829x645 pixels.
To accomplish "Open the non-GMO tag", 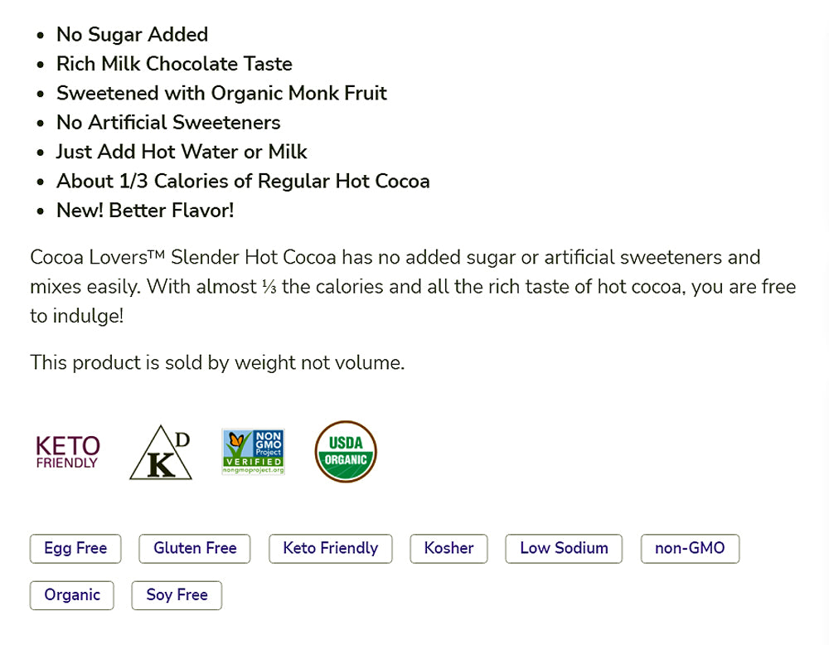I will (690, 549).
